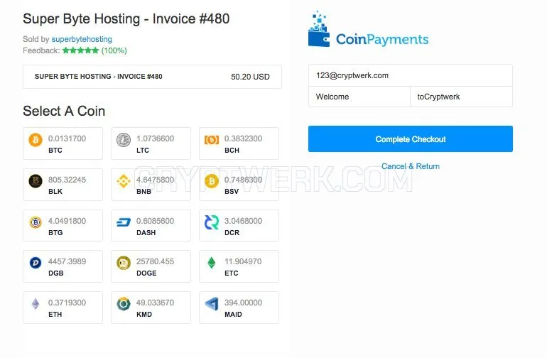This screenshot has width=547, height=358.
Task: Click the 4.6475800 BNB amount
Action: click(x=156, y=180)
